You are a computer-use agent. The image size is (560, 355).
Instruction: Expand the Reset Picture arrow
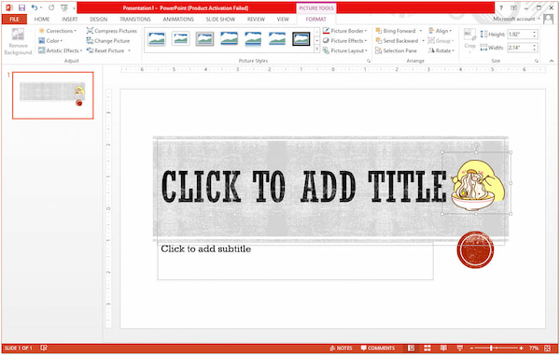point(130,50)
